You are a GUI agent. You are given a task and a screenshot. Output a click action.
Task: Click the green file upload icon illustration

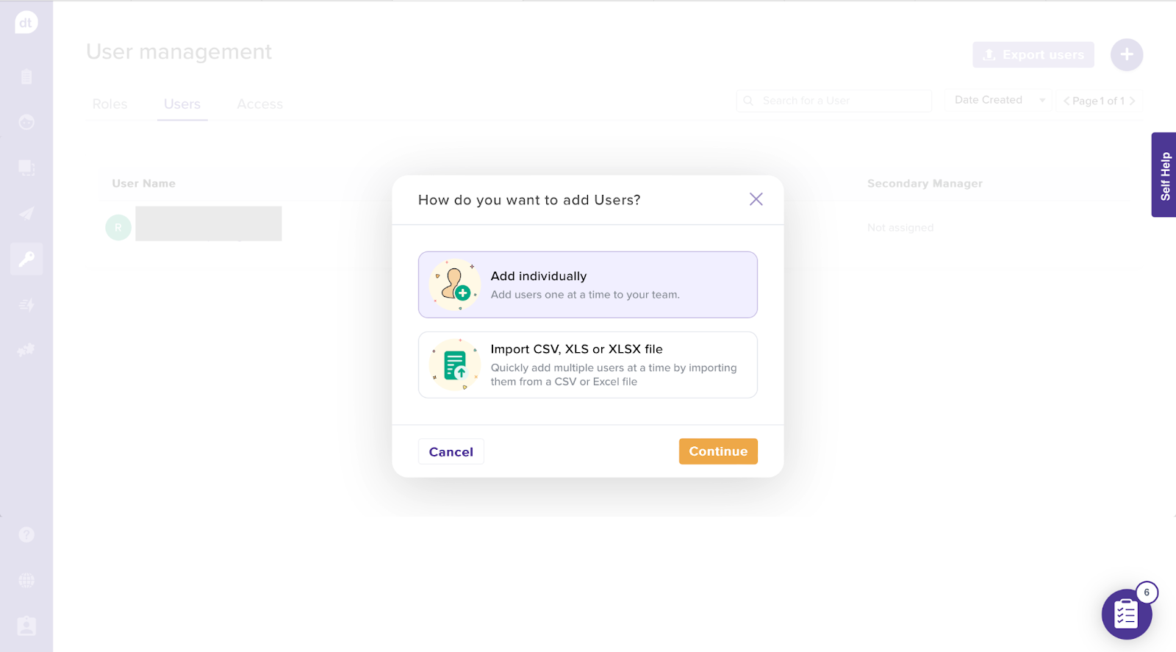point(455,365)
